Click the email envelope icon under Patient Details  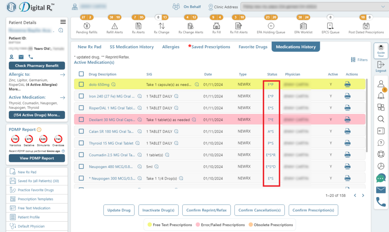point(21,57)
